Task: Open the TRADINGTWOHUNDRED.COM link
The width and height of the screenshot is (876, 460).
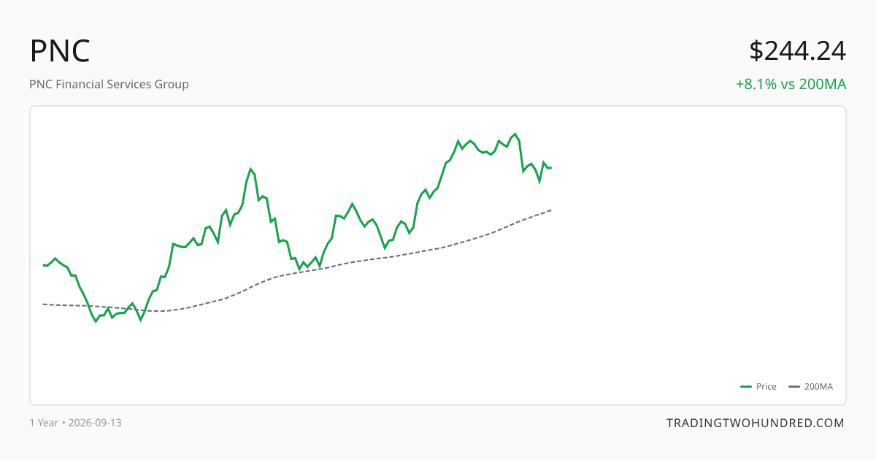Action: (x=756, y=423)
